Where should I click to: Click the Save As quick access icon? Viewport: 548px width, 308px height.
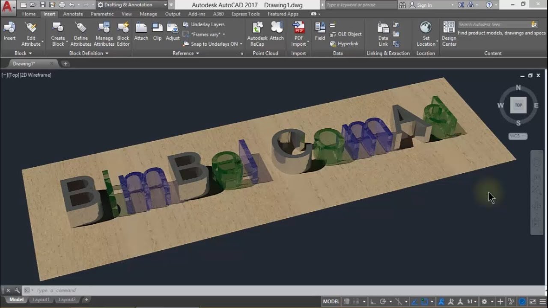click(x=52, y=5)
